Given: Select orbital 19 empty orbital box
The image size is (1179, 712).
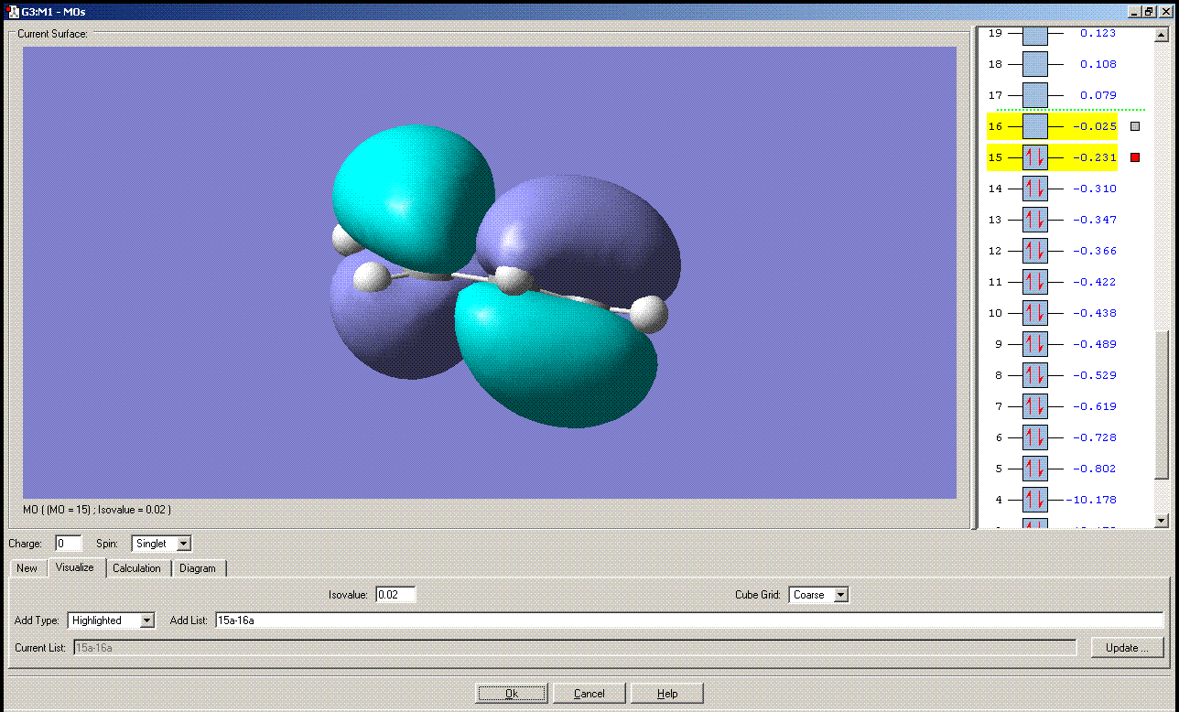Looking at the screenshot, I should pos(1034,35).
